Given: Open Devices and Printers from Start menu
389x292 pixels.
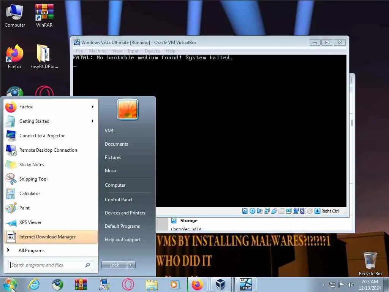Looking at the screenshot, I should (x=125, y=213).
